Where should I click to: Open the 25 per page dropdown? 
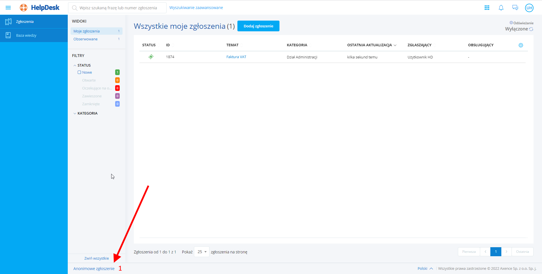click(202, 252)
